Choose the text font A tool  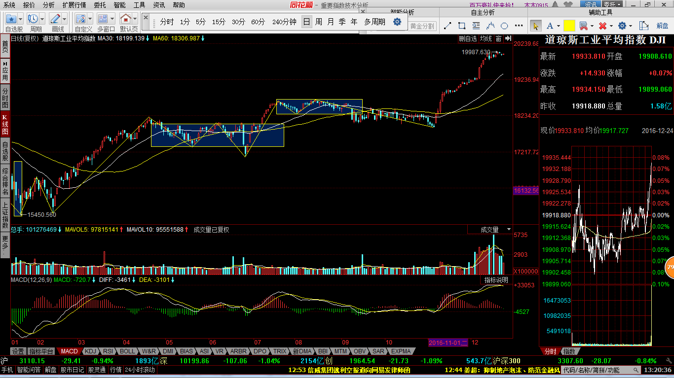tap(550, 26)
